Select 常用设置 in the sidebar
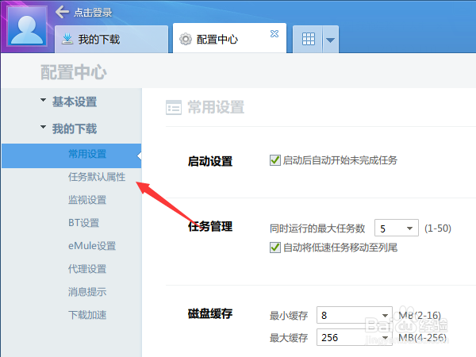The height and width of the screenshot is (357, 476). (x=71, y=155)
